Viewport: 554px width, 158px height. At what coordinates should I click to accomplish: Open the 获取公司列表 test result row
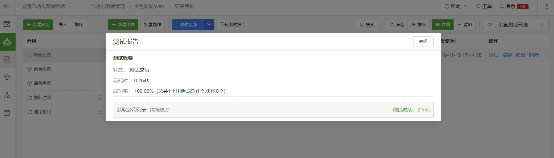point(273,110)
